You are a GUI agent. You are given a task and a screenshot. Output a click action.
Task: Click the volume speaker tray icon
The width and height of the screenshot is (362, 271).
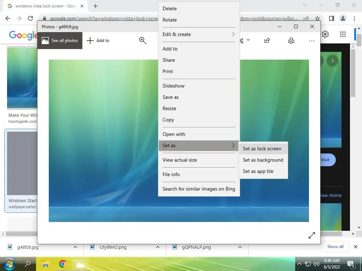pyautogui.click(x=316, y=264)
